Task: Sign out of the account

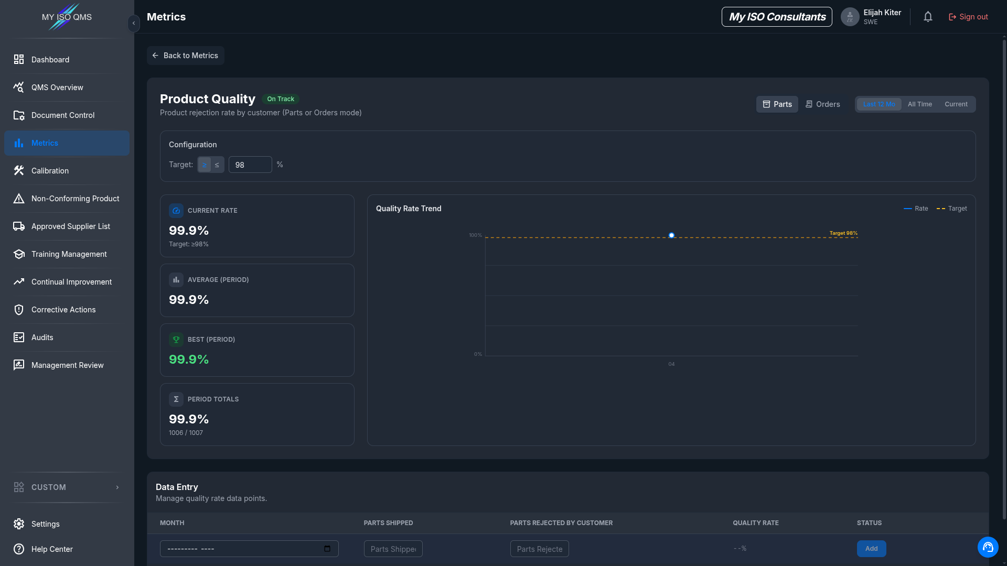Action: pyautogui.click(x=968, y=17)
